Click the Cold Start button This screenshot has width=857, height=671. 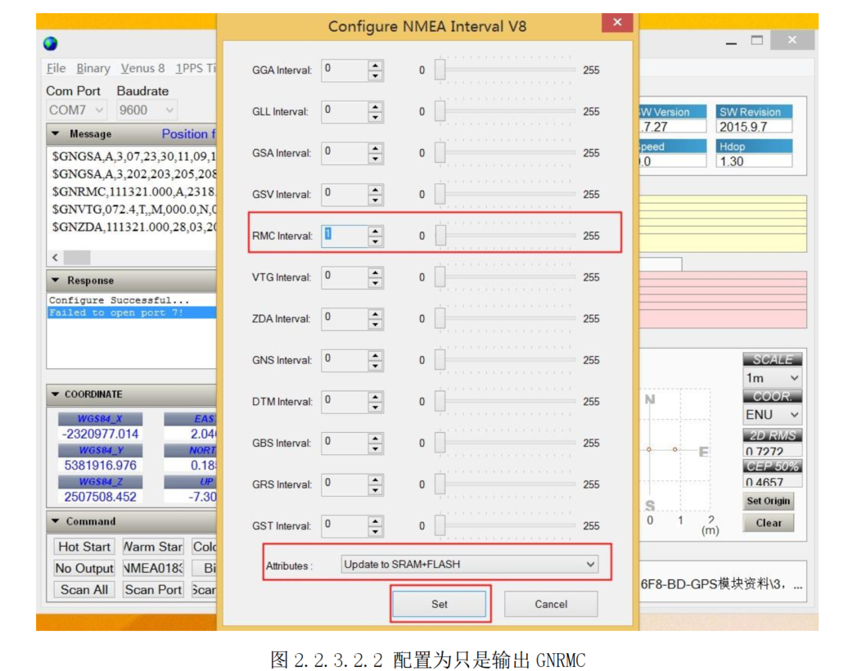(x=205, y=547)
